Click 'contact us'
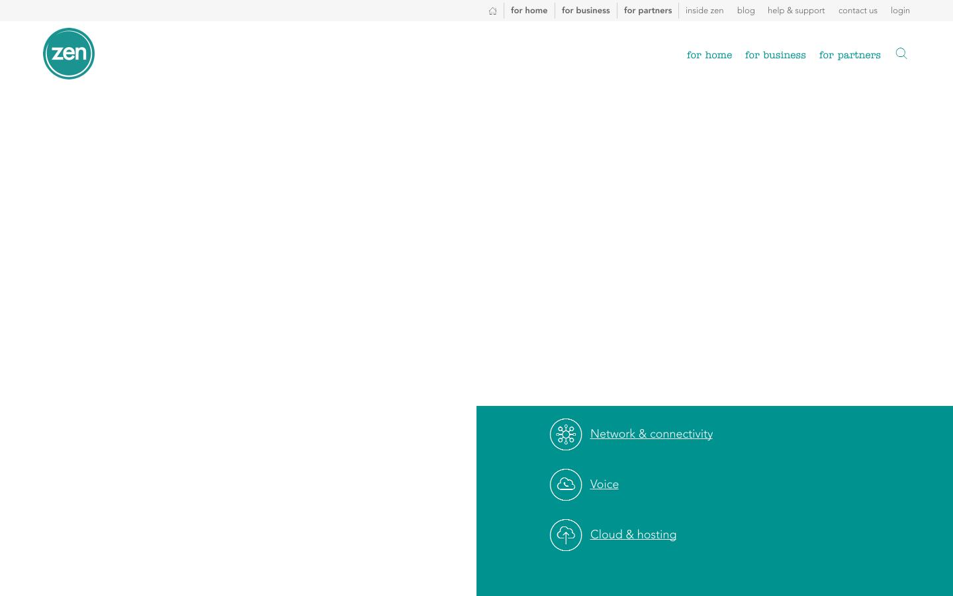 858,10
